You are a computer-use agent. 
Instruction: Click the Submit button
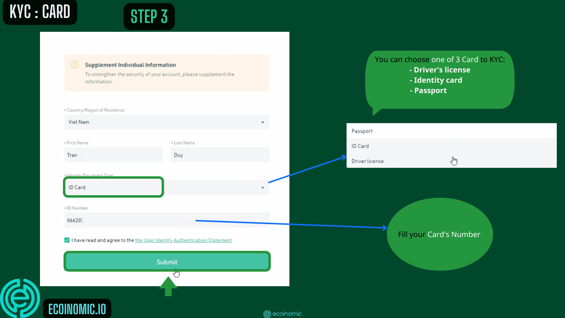[167, 262]
